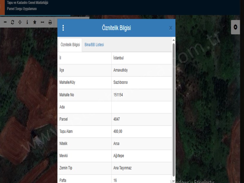Switch to the Bina/BB Listesi tab
Screen dimensions: 244x183
(x=94, y=45)
